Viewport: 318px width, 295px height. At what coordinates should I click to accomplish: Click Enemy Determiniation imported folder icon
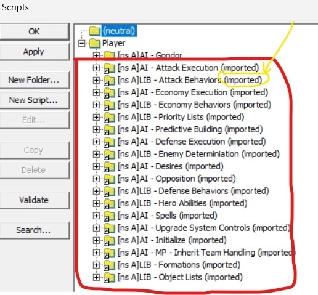[109, 154]
